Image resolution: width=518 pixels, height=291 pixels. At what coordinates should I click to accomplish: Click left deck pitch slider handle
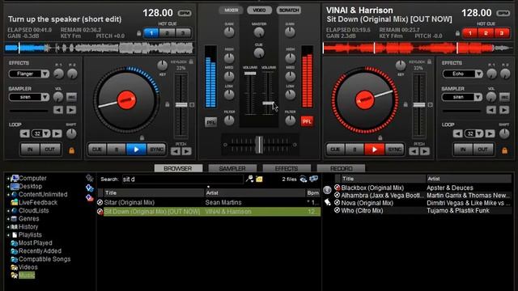(x=181, y=105)
